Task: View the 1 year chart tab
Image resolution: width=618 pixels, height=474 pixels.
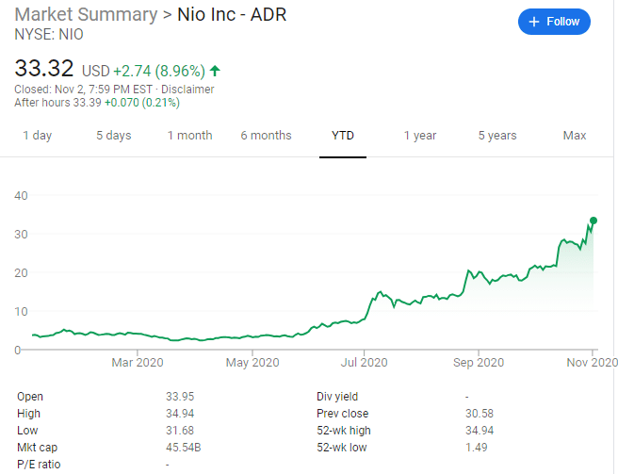Action: click(x=420, y=136)
